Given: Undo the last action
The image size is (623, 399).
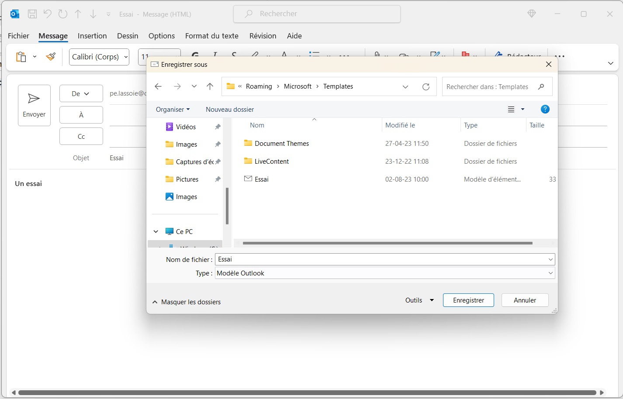Looking at the screenshot, I should (x=47, y=14).
